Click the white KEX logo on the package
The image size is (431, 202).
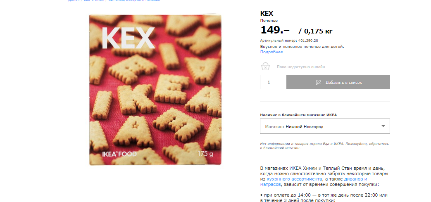[129, 38]
